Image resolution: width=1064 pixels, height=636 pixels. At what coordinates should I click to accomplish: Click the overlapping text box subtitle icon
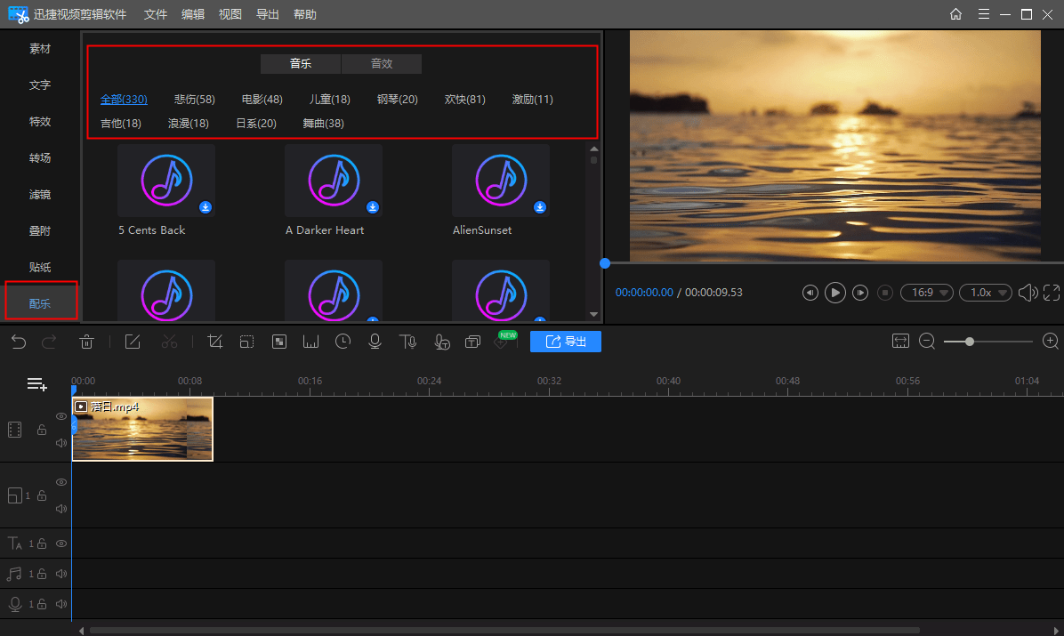point(472,342)
